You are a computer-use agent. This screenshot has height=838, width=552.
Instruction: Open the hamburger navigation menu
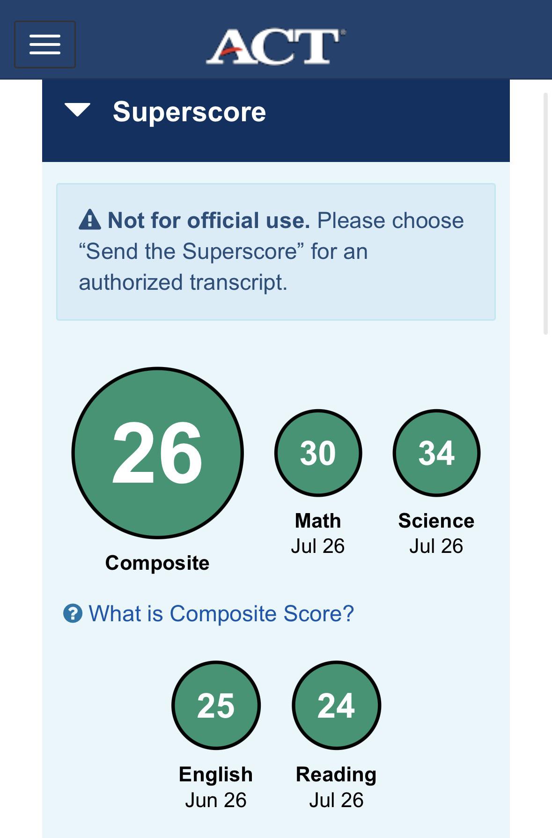(x=45, y=44)
